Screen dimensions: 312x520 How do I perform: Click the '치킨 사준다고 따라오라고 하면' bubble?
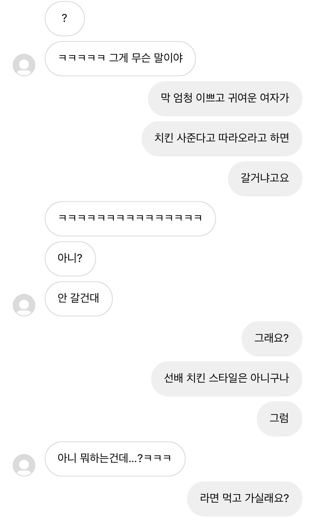(x=222, y=139)
